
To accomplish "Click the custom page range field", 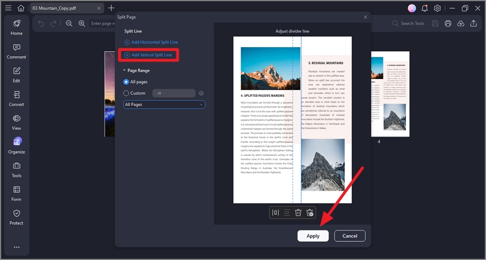I will point(174,93).
